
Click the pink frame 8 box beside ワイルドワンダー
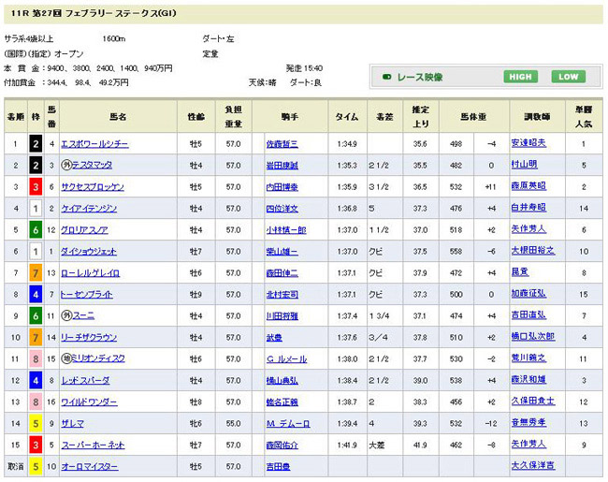tap(35, 402)
